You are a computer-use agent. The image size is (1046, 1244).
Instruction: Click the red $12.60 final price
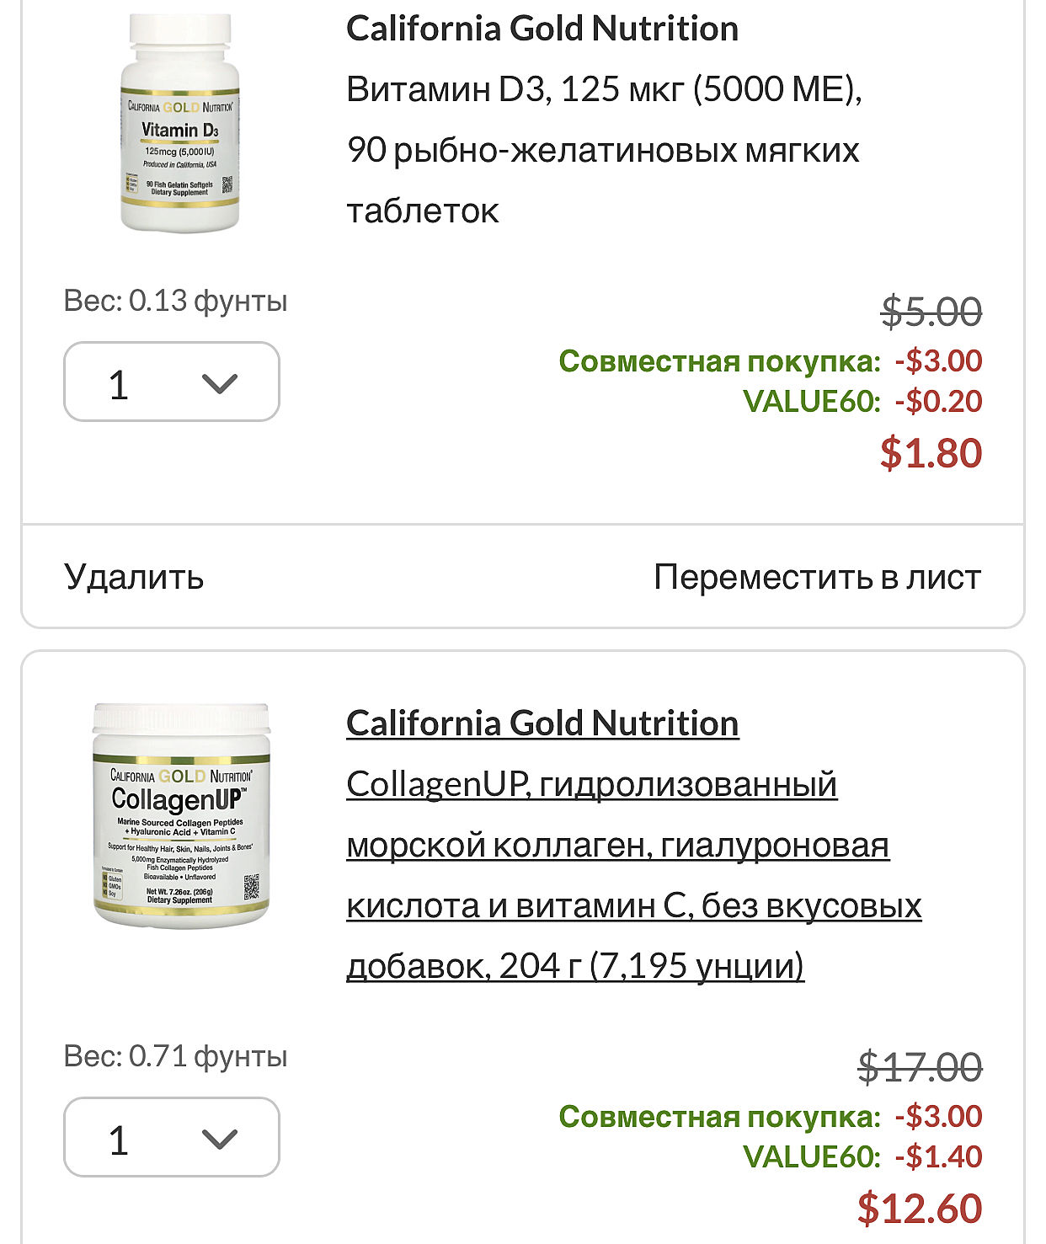coord(920,1209)
